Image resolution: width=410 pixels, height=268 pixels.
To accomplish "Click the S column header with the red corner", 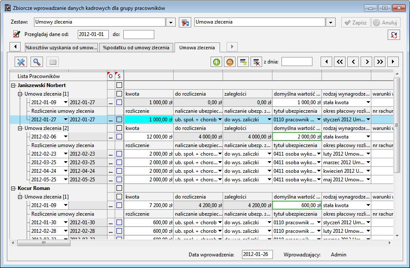I will point(119,76).
